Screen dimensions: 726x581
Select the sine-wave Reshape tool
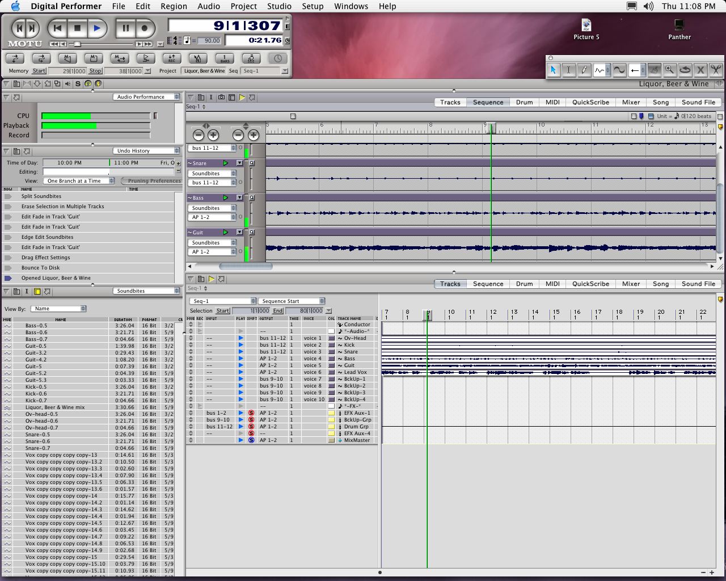(x=619, y=70)
